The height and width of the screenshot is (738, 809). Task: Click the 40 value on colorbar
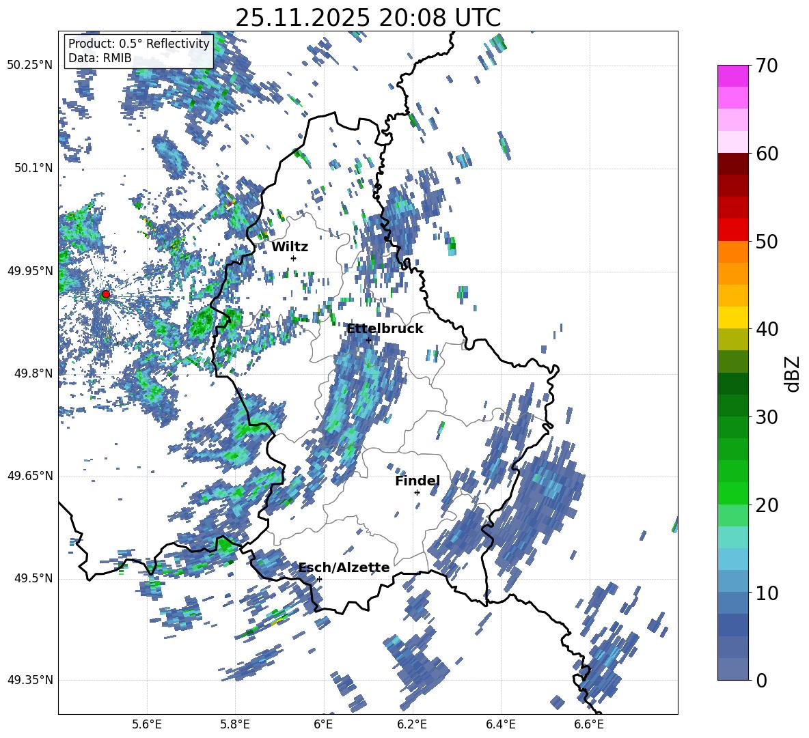[767, 329]
